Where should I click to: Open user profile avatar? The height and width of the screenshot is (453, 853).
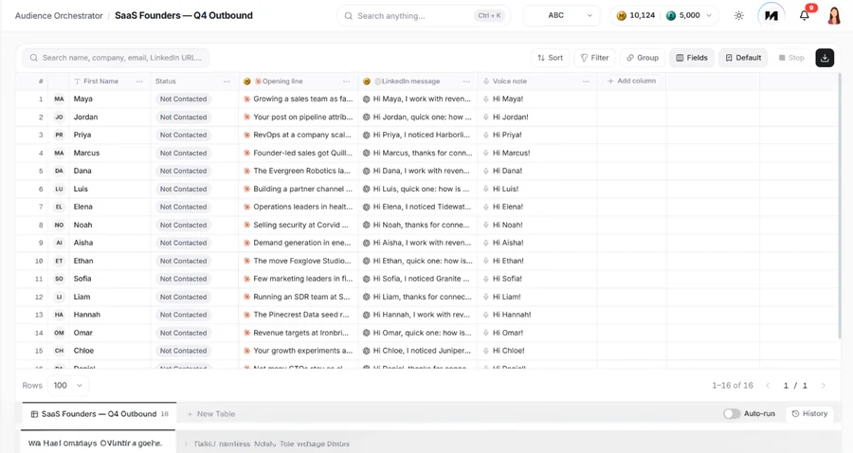(x=834, y=16)
